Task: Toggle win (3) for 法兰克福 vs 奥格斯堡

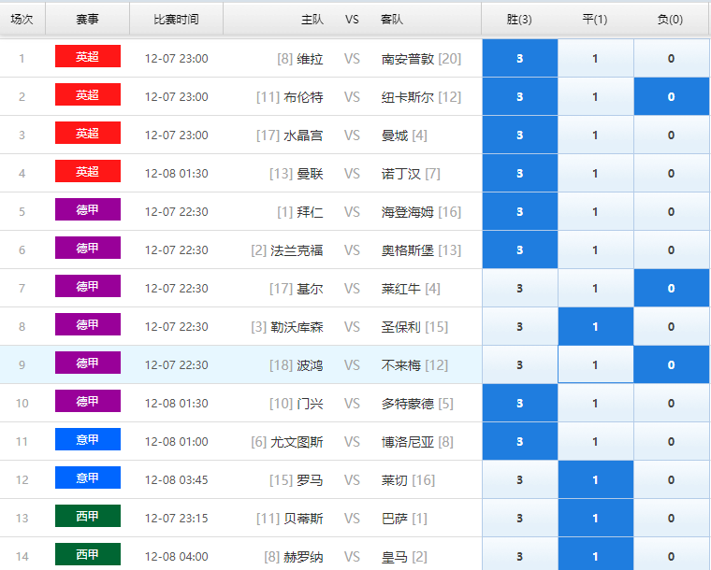Action: pos(519,249)
